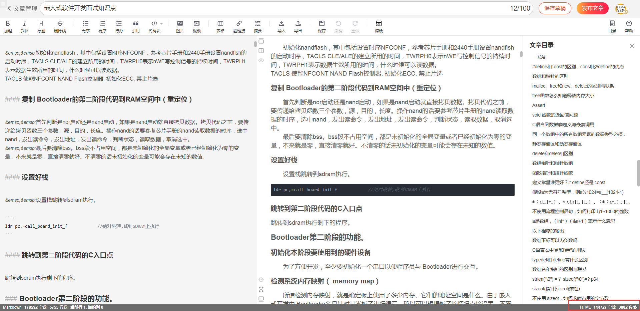This screenshot has height=311, width=640.
Task: Jump to 数组和指针的区别 in outline
Action: [550, 76]
